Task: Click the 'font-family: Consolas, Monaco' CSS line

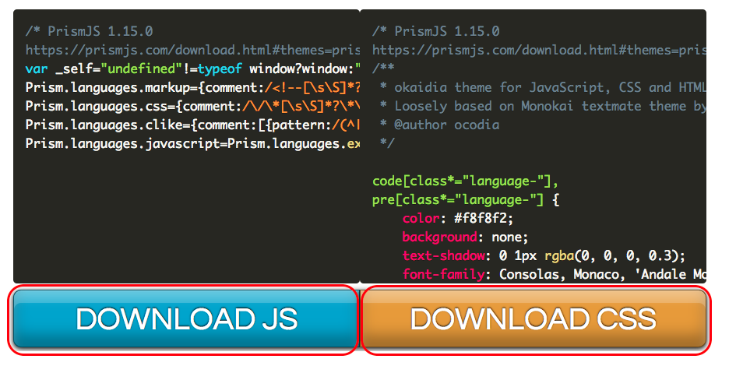Action: tap(555, 274)
